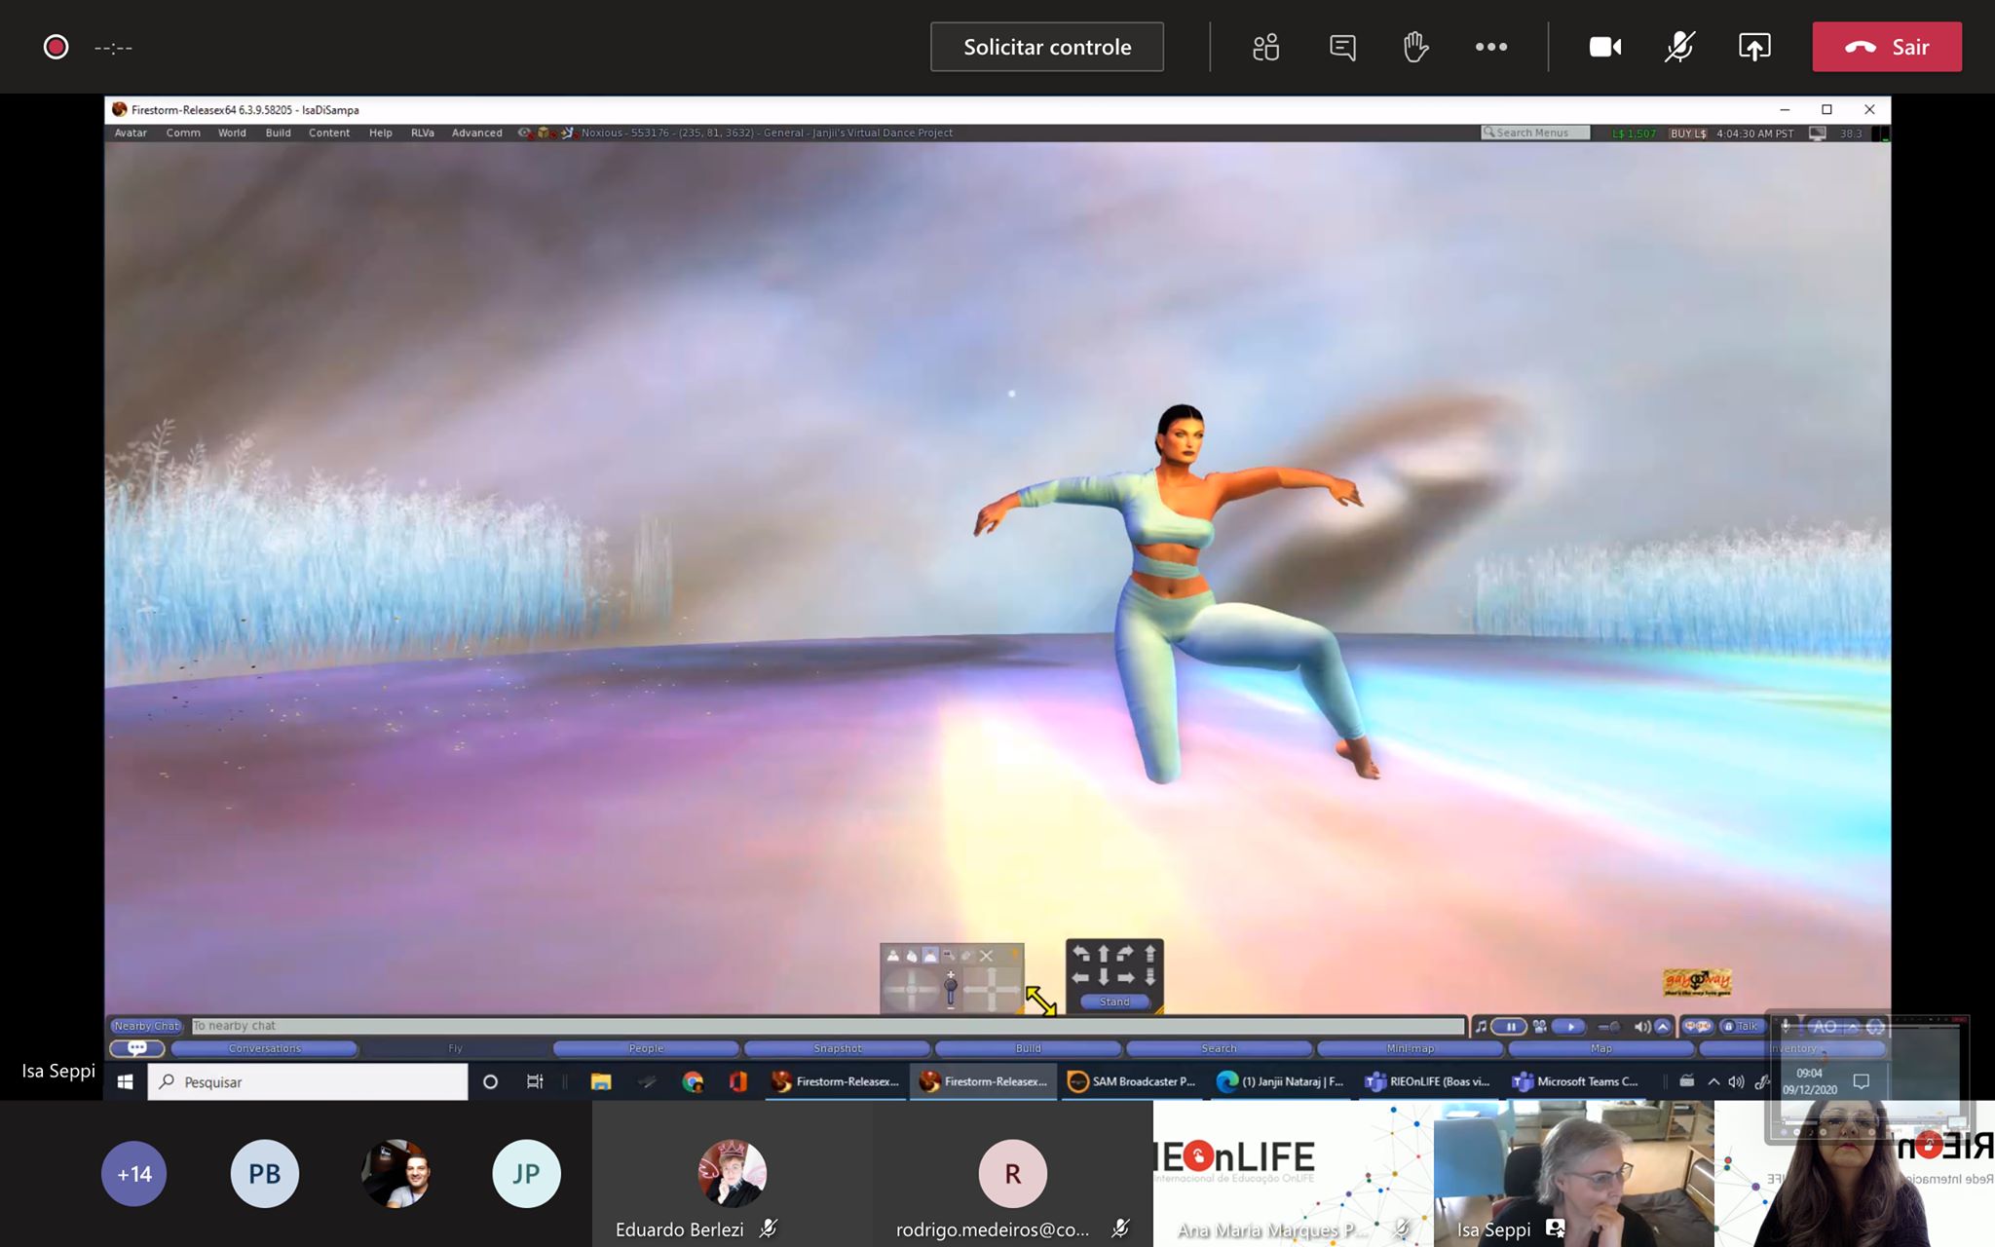Click the fly up (jump) arrow
The width and height of the screenshot is (1995, 1247).
pyautogui.click(x=1150, y=954)
